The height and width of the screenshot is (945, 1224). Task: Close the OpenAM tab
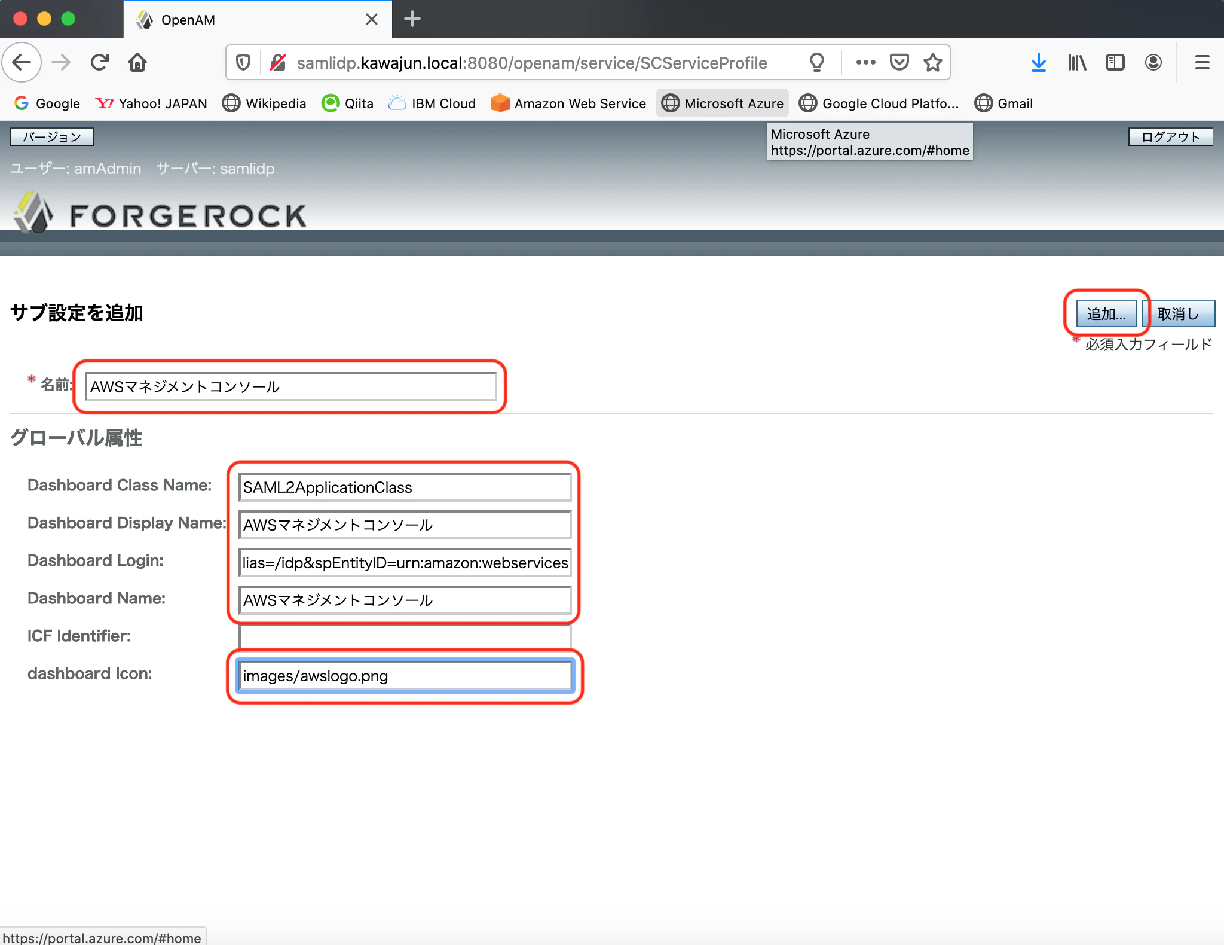tap(372, 19)
